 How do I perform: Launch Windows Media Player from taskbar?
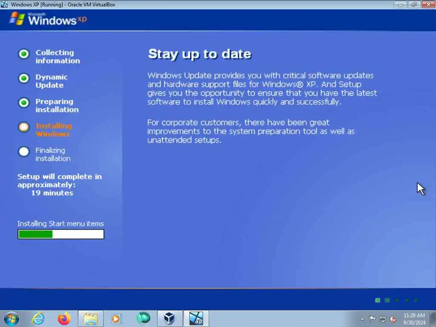point(117,318)
